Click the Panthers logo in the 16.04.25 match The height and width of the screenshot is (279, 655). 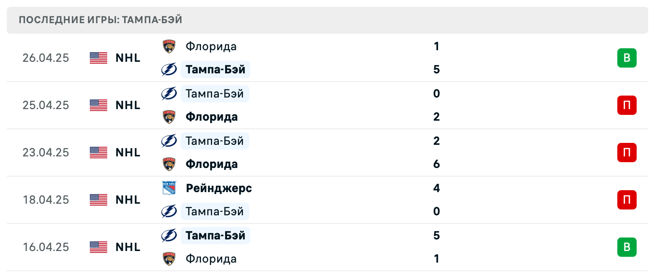click(169, 259)
